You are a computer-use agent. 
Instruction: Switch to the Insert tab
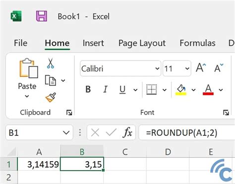93,43
